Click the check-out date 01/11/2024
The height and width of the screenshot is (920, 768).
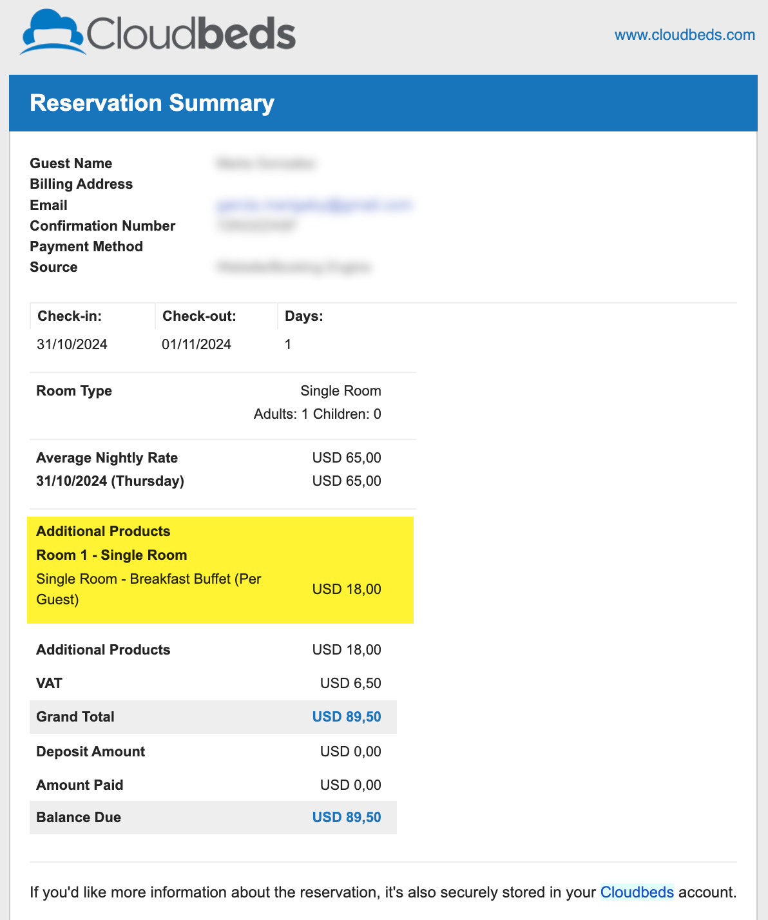click(x=197, y=345)
